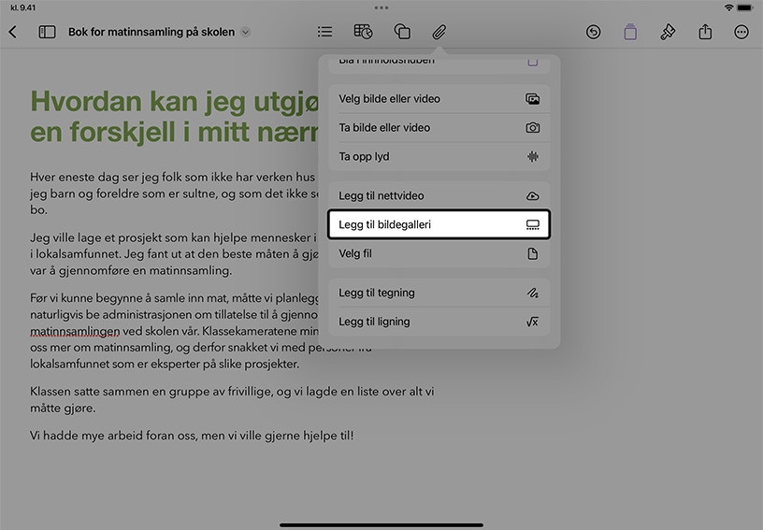The height and width of the screenshot is (530, 763).
Task: Tap the paperclip attachment icon
Action: tap(439, 32)
